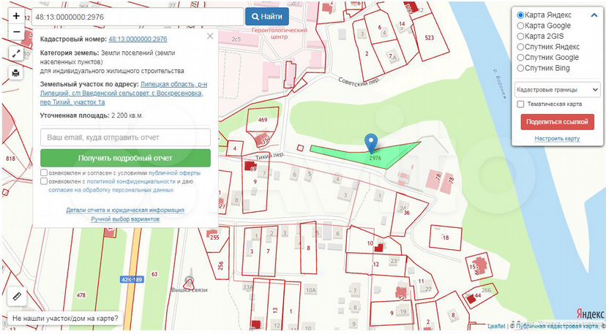Enable Тематическая карта checkbox

point(520,105)
